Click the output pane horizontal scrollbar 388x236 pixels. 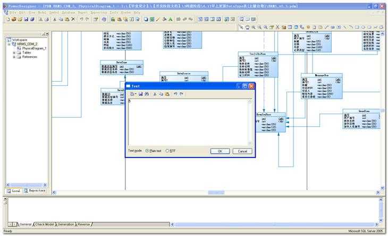point(275,224)
